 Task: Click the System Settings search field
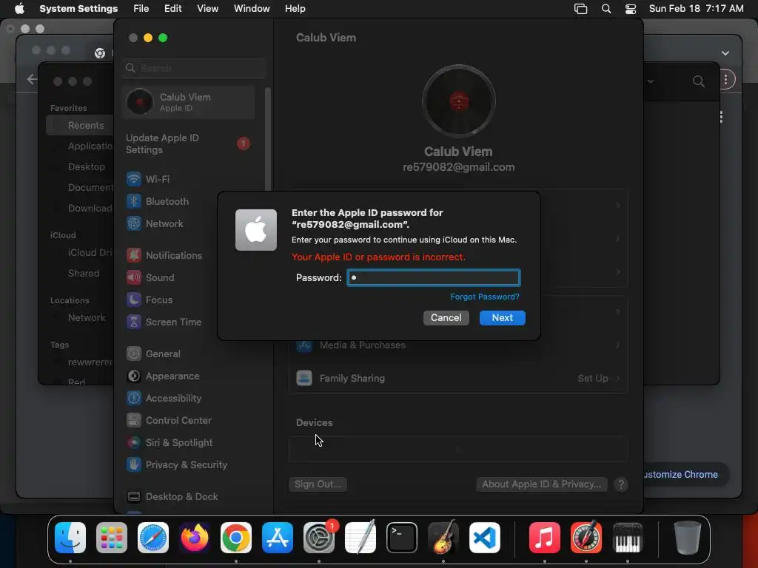coord(193,68)
